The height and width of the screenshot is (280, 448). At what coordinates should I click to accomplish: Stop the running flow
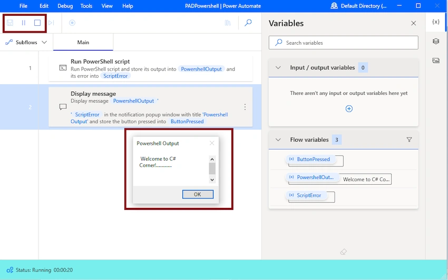(37, 23)
